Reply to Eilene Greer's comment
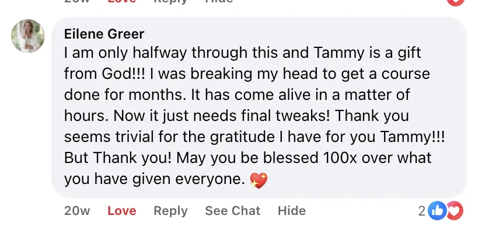 [x=170, y=211]
